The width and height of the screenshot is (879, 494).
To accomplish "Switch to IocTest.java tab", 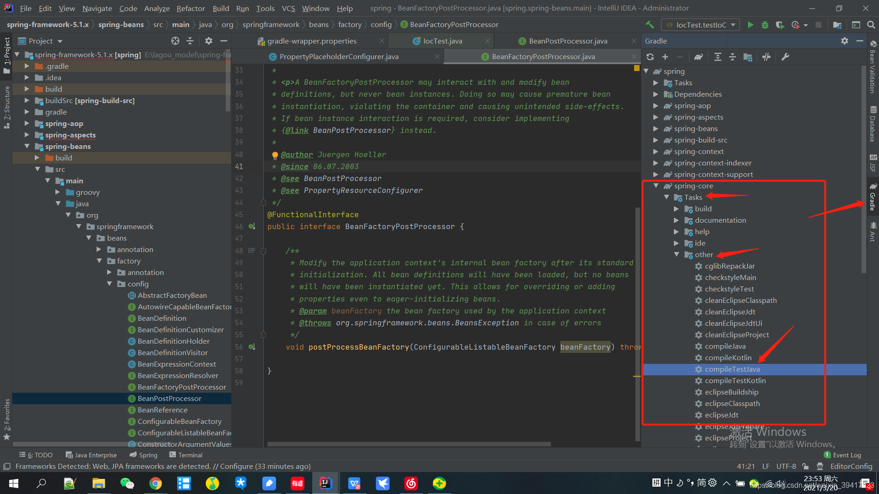I will [442, 41].
